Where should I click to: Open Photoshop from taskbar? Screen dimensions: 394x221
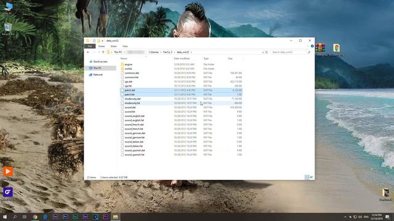click(65, 217)
